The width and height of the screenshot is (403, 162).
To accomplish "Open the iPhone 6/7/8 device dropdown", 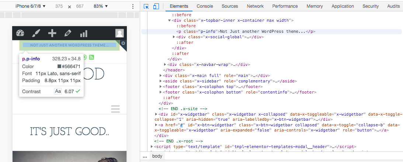I will coord(31,6).
